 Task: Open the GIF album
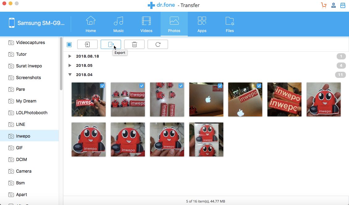tap(29, 148)
